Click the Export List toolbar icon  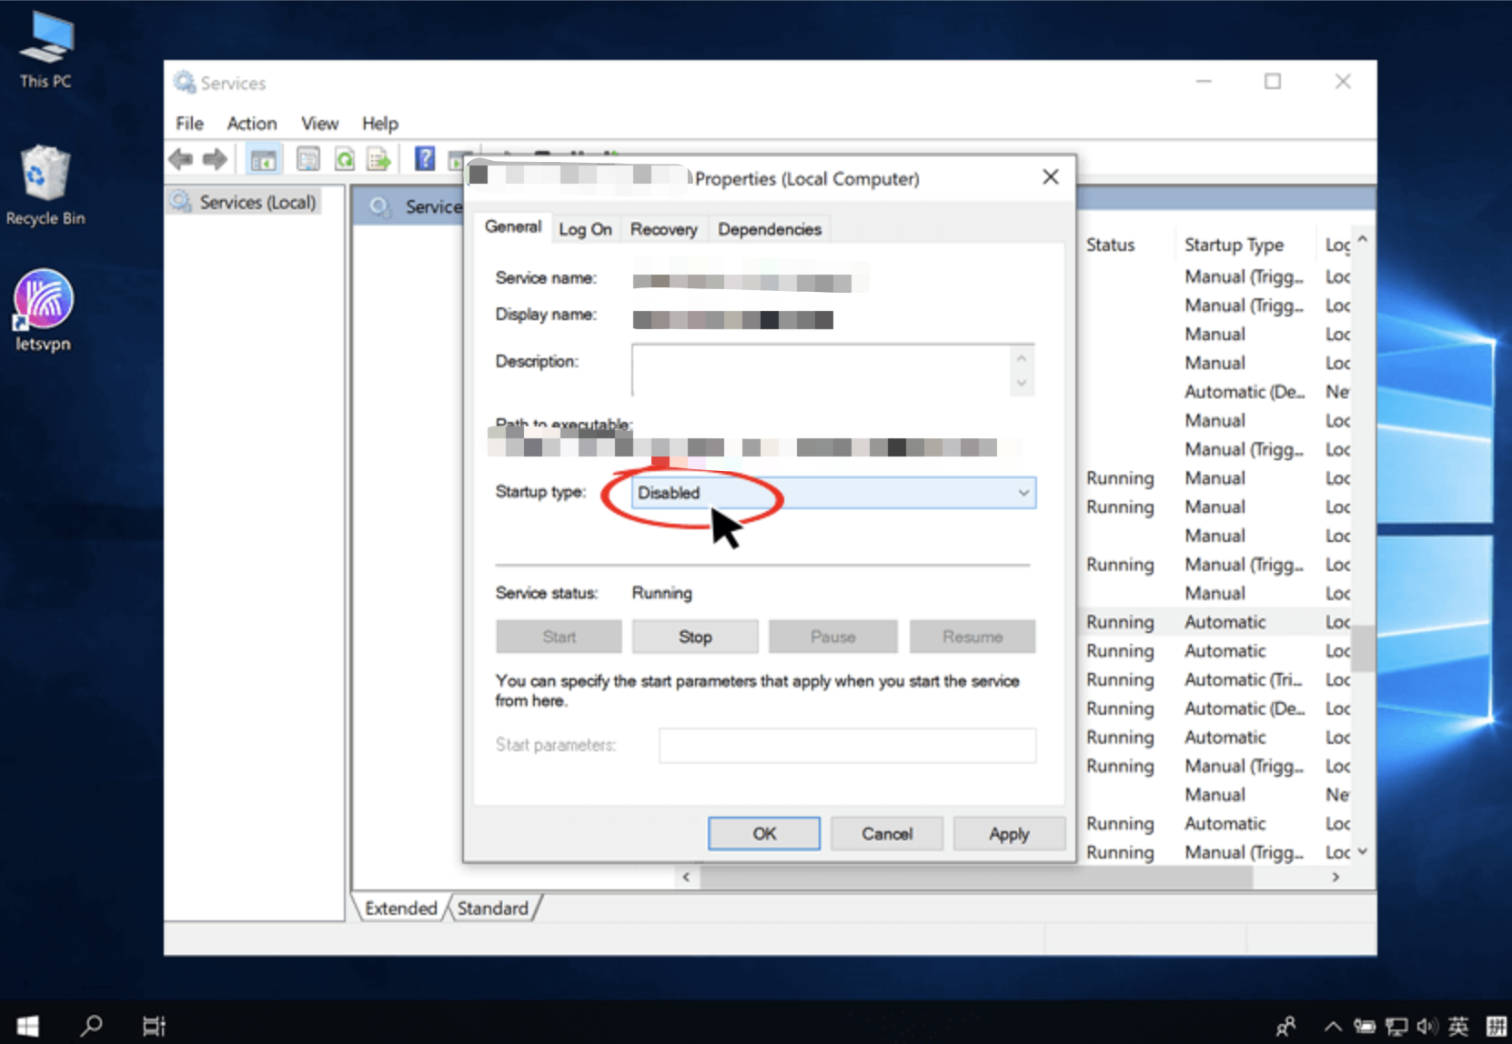(x=378, y=160)
